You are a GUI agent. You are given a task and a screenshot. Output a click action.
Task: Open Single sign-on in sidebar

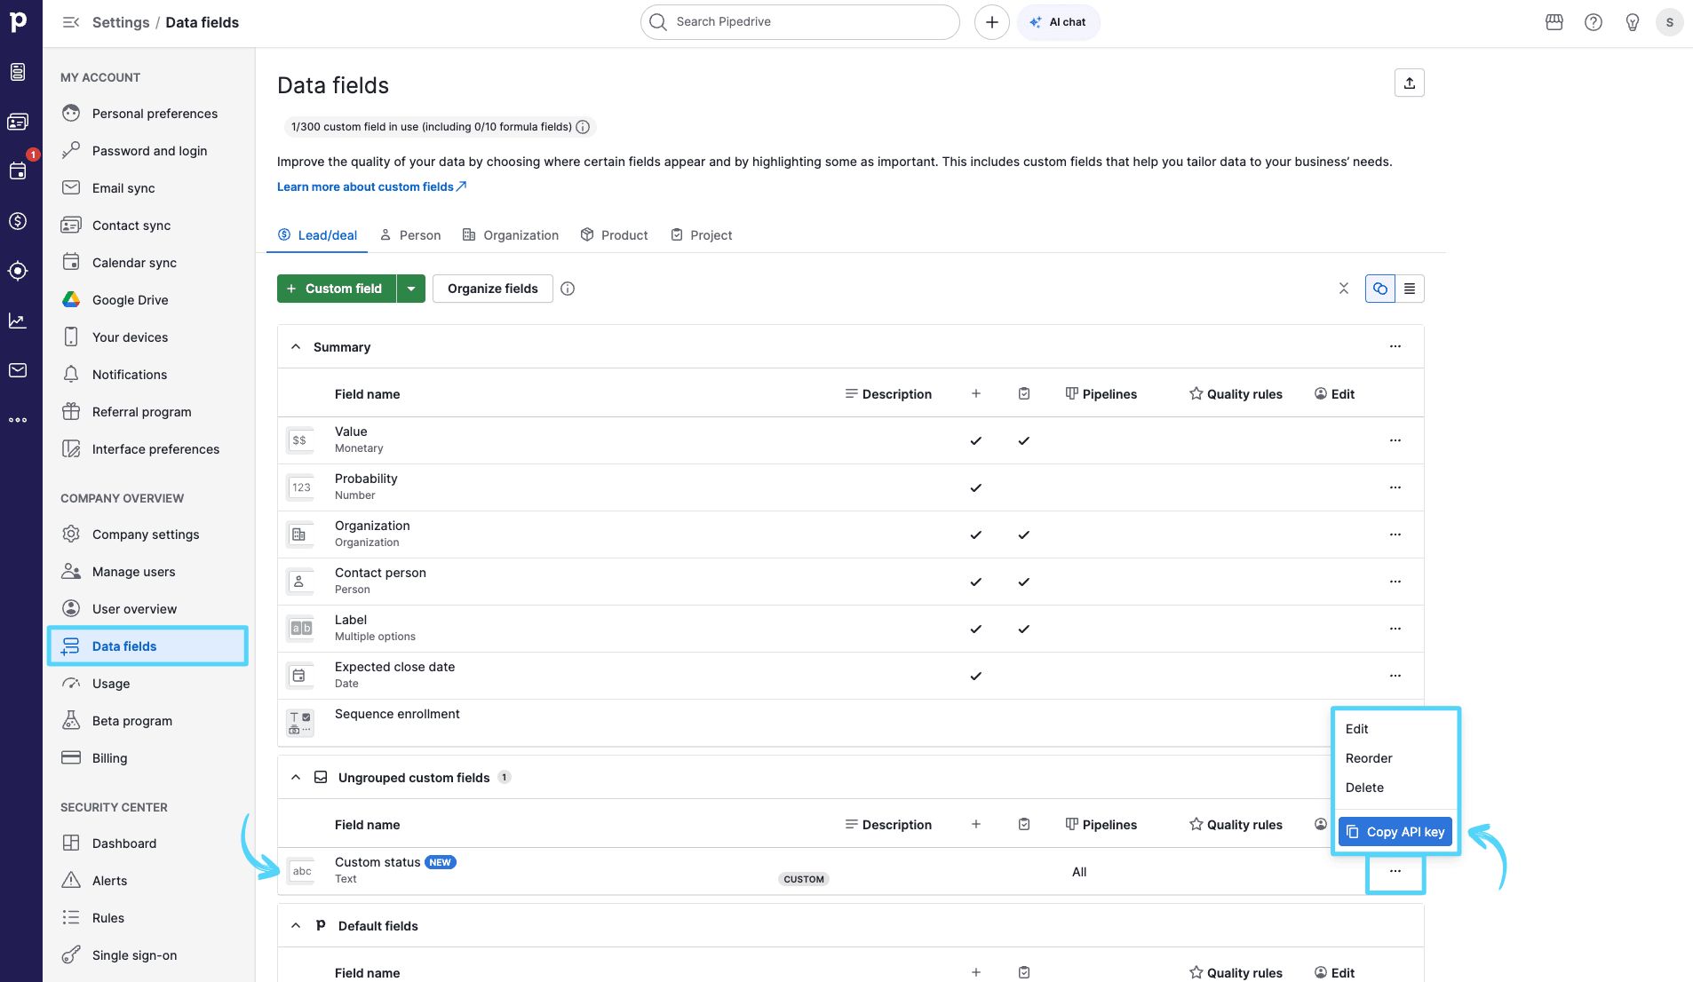click(x=148, y=955)
